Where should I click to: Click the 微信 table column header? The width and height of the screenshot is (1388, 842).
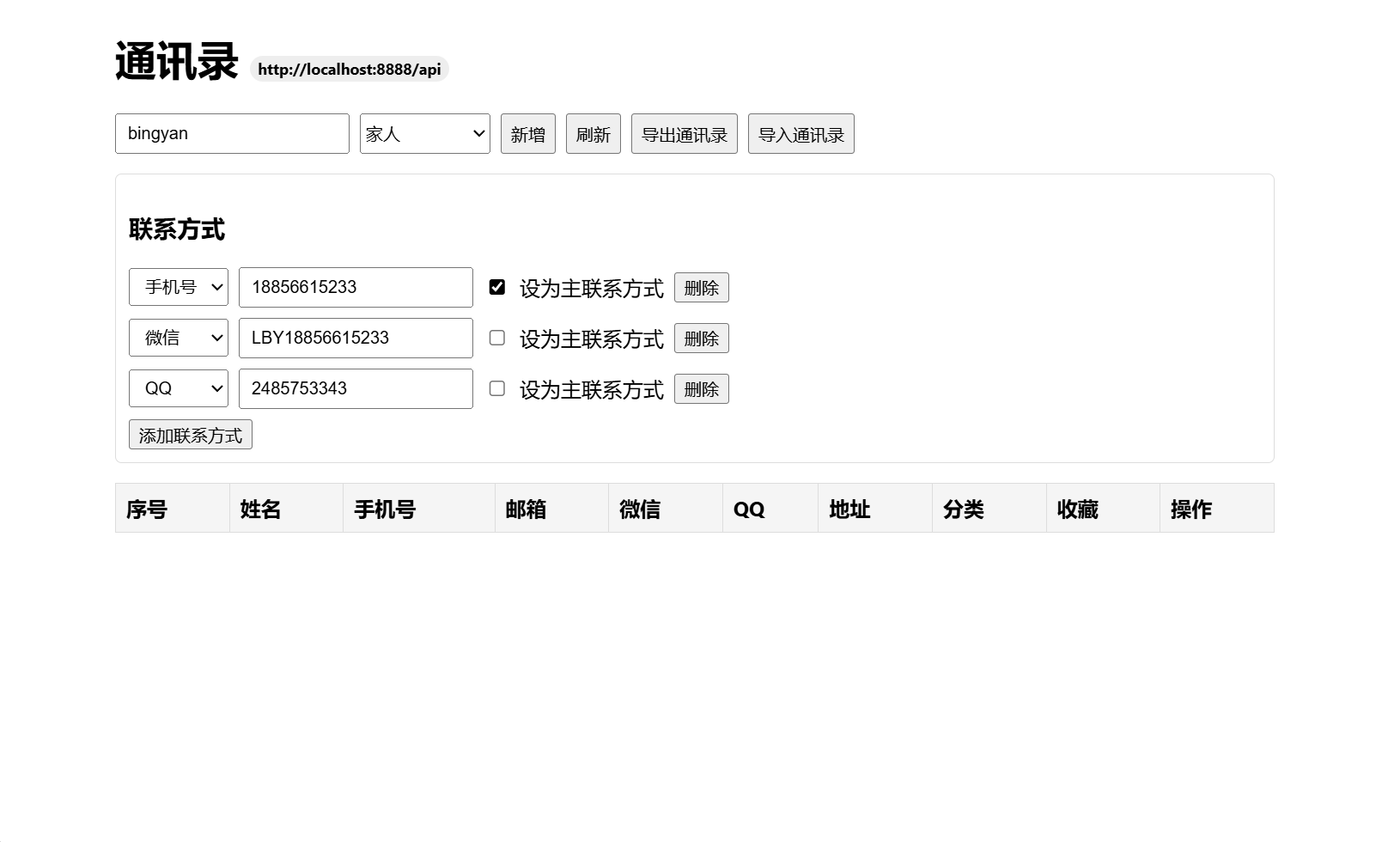(666, 509)
